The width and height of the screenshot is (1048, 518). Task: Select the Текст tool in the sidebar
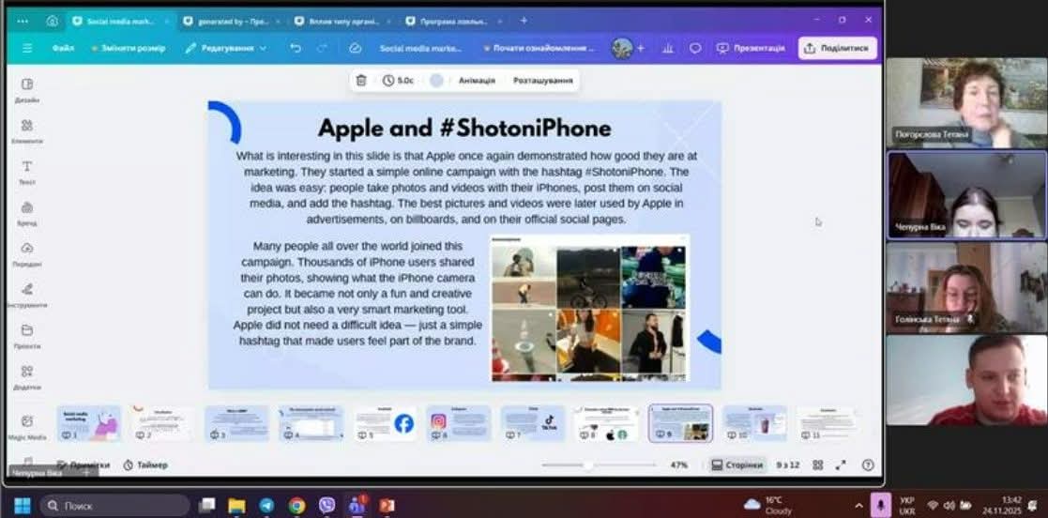27,170
